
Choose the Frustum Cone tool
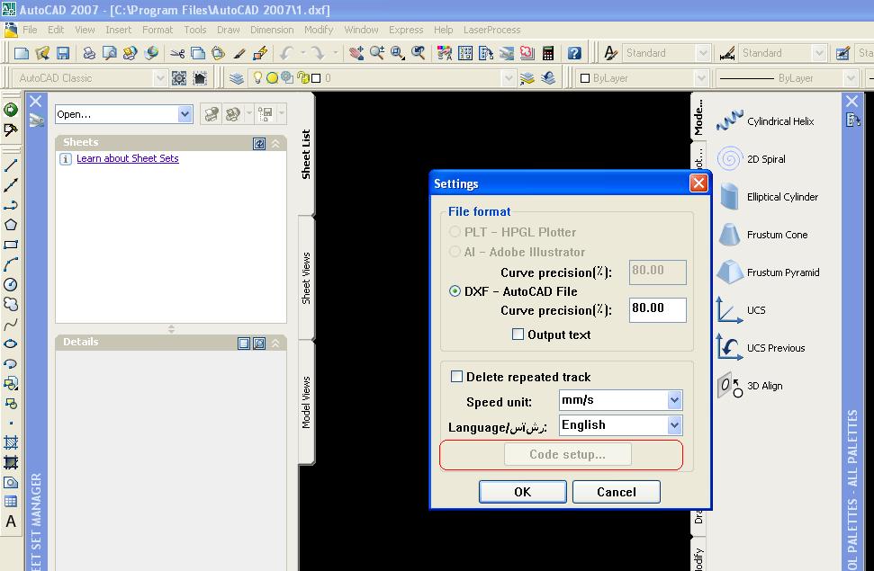(x=730, y=235)
